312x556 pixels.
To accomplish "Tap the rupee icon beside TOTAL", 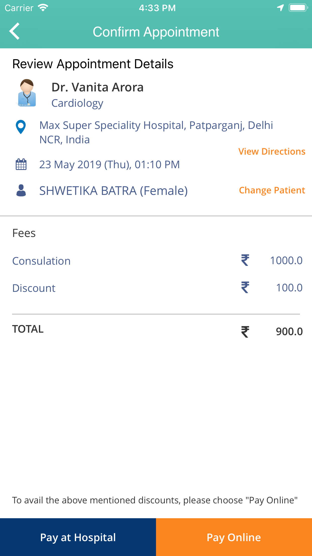I will coord(245,332).
